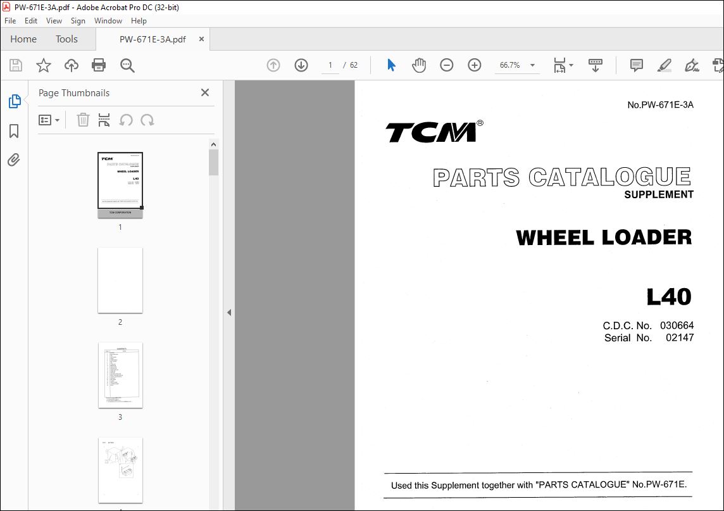This screenshot has height=511, width=724.
Task: Close the PW-671E-3A.pdf tab
Action: [201, 39]
